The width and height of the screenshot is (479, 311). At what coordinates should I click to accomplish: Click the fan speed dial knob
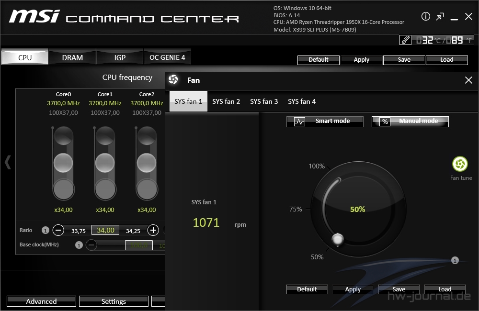pos(338,240)
